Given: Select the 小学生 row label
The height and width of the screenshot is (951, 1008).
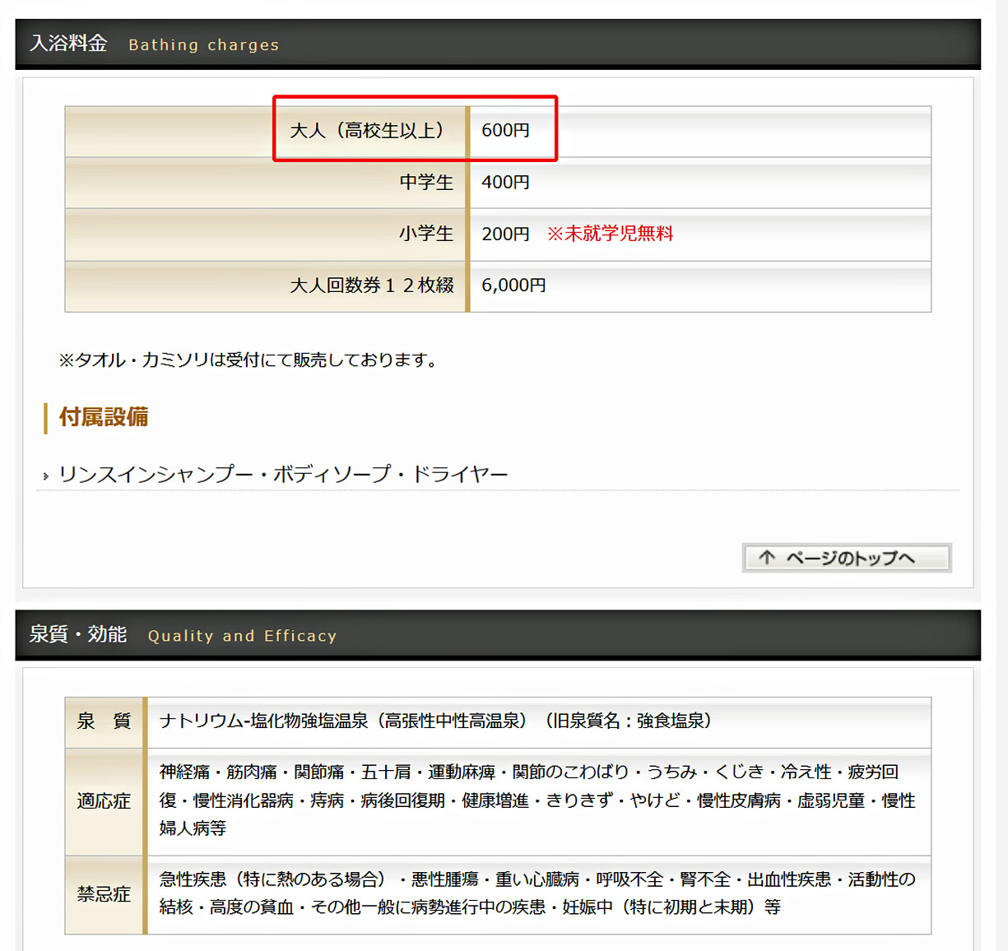Looking at the screenshot, I should pyautogui.click(x=426, y=234).
